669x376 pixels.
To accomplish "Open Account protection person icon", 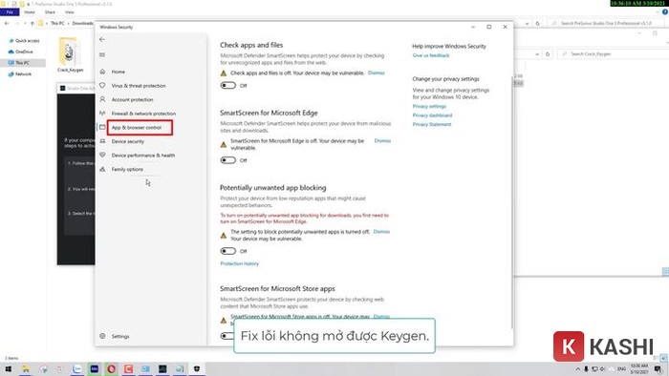I will point(102,99).
